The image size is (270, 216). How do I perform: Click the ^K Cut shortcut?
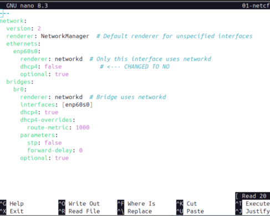187,203
